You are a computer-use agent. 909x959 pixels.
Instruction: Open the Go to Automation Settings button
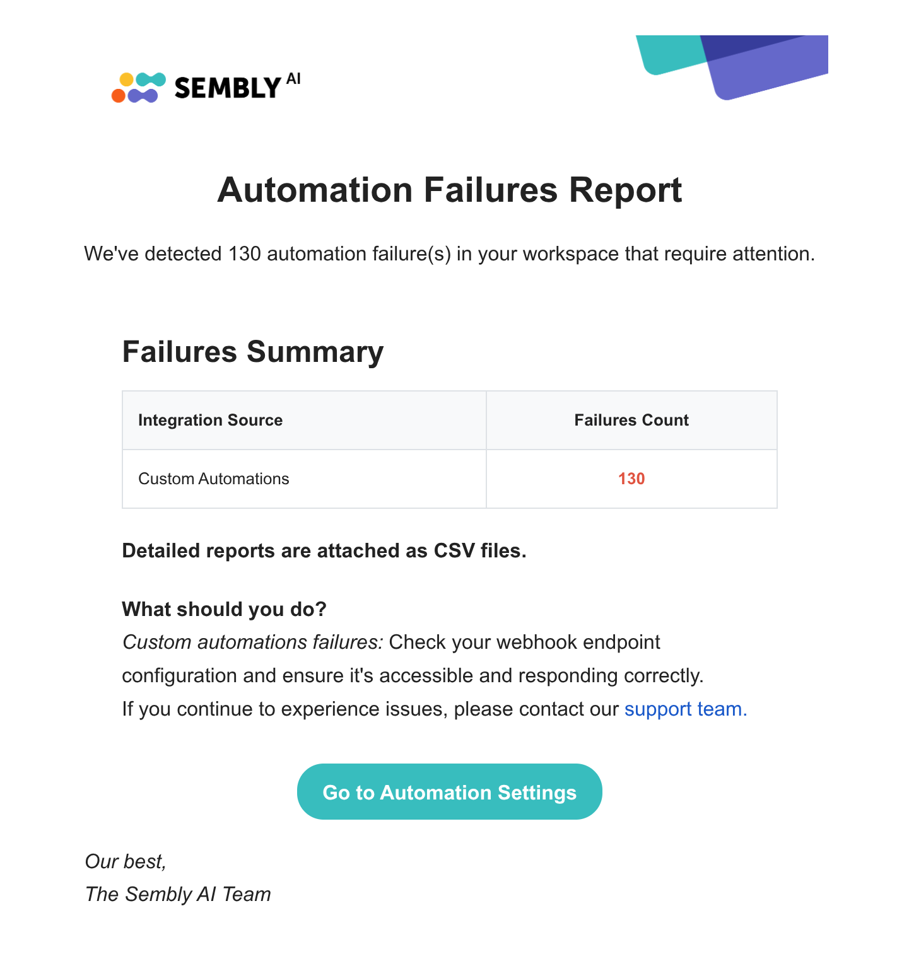point(450,792)
